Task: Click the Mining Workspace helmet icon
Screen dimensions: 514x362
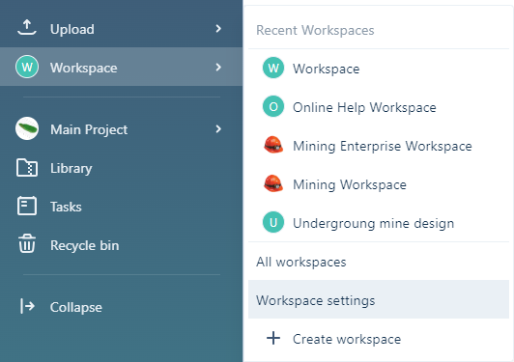Action: pyautogui.click(x=273, y=183)
